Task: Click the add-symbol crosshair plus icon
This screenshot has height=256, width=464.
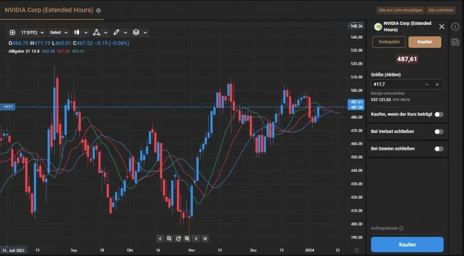Action: pos(12,32)
